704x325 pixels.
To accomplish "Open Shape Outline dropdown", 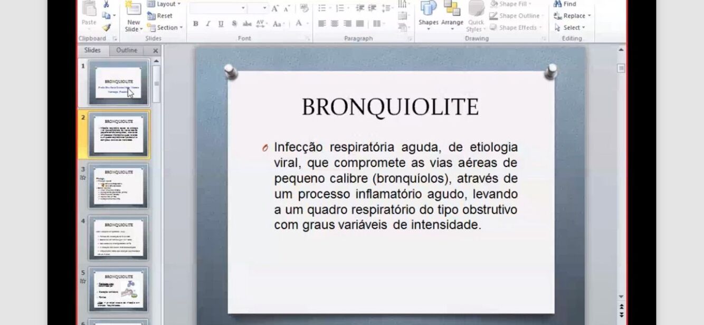I will pyautogui.click(x=518, y=16).
